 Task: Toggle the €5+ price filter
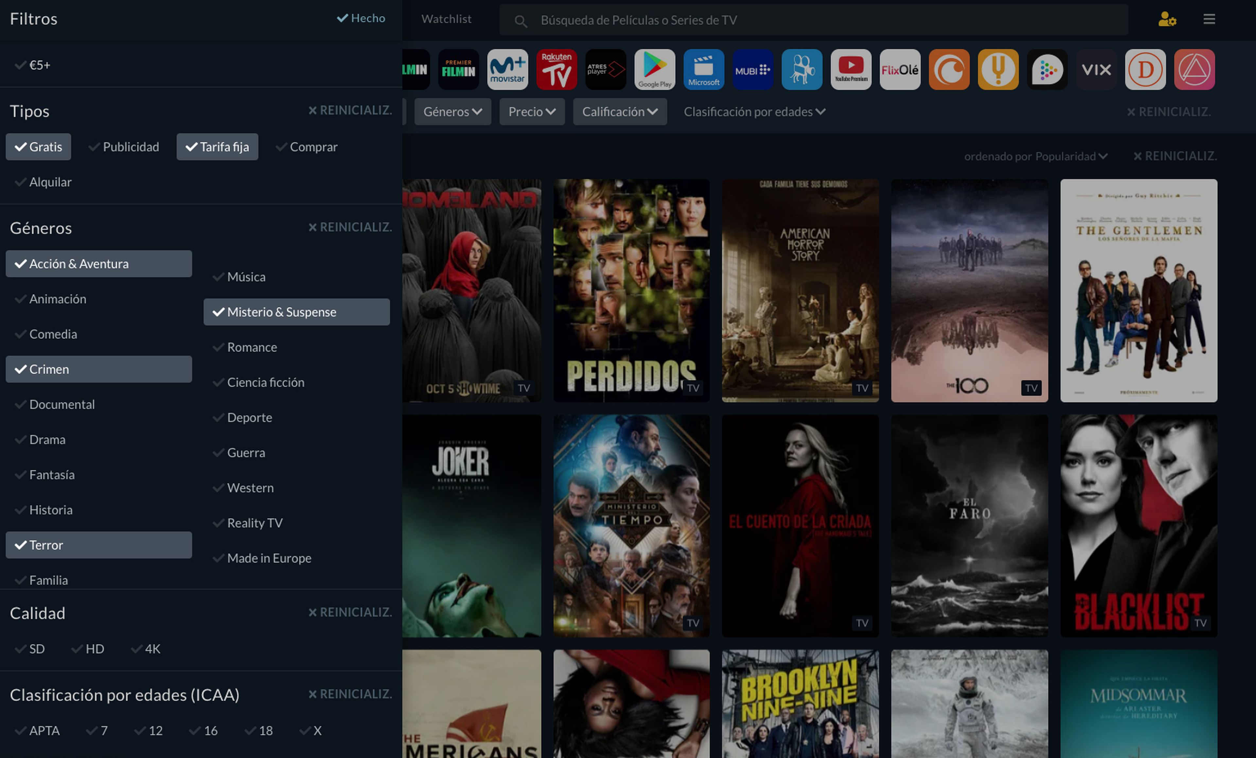point(33,65)
